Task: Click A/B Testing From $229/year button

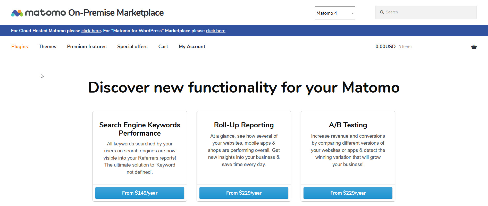Action: pos(348,193)
